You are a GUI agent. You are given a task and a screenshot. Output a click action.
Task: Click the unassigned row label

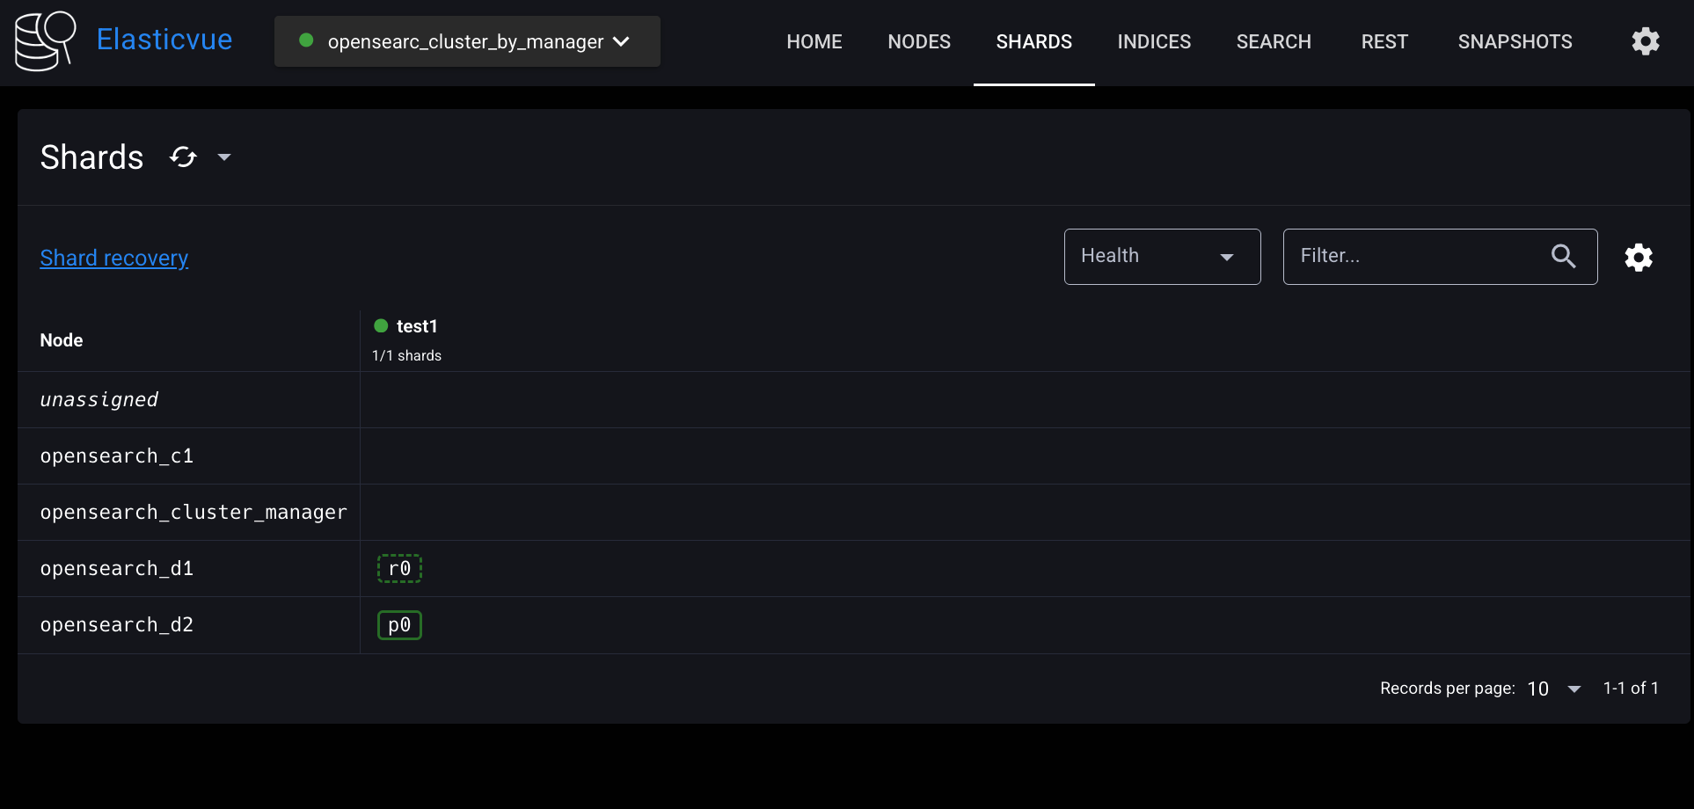(x=99, y=399)
